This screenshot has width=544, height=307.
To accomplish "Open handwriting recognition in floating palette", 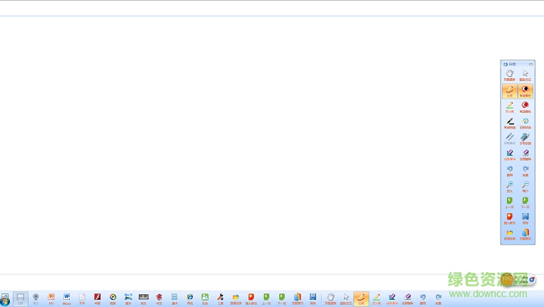I will pyautogui.click(x=525, y=139).
